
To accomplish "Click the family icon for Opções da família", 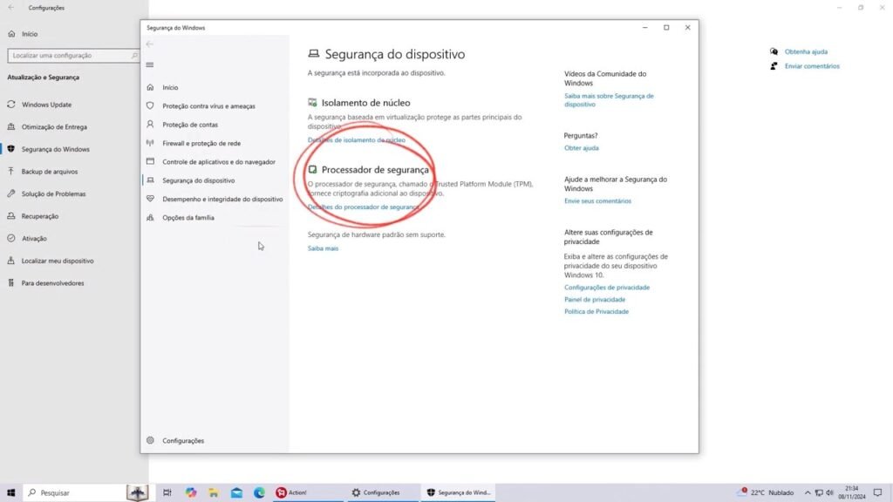I will [x=150, y=217].
